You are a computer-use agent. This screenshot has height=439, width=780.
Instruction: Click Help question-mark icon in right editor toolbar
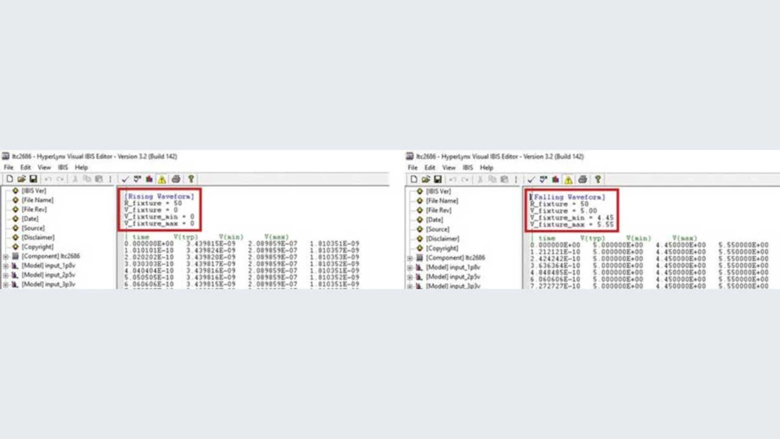click(x=597, y=180)
